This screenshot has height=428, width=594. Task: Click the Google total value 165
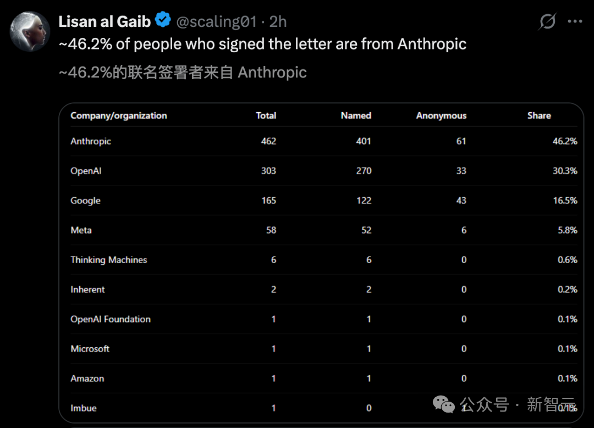coord(268,201)
